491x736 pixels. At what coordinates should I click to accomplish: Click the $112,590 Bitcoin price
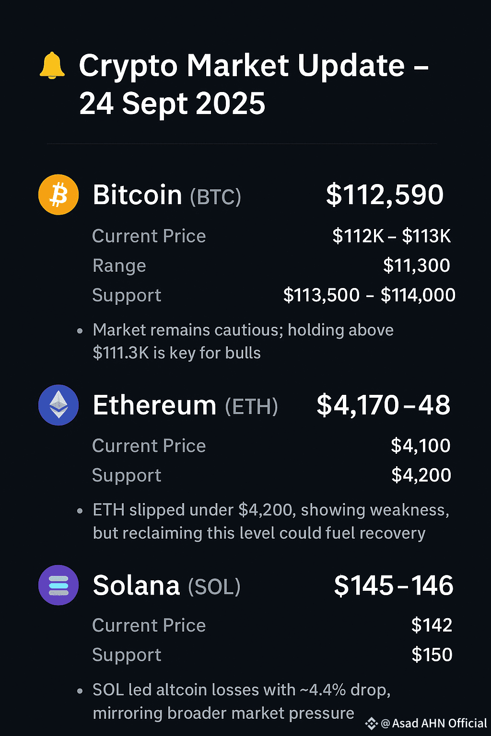pyautogui.click(x=385, y=195)
